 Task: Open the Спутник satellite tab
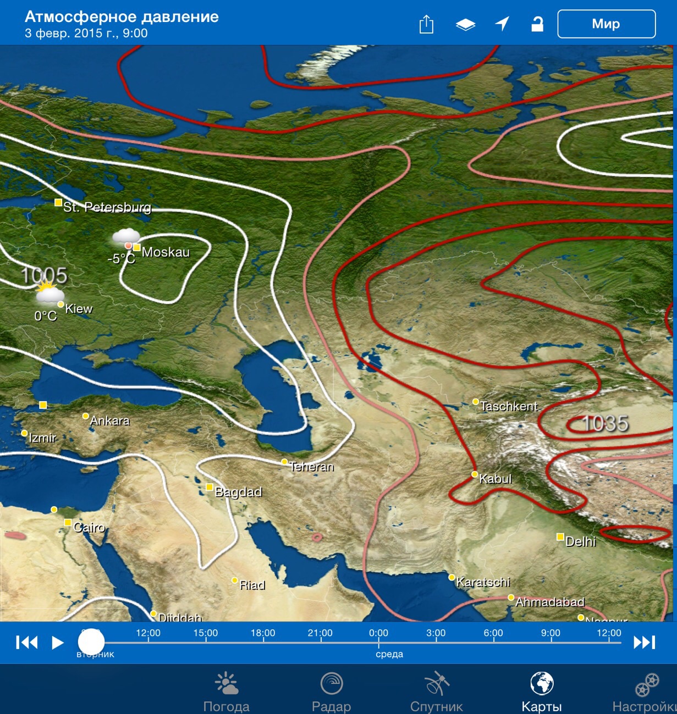coord(437,691)
